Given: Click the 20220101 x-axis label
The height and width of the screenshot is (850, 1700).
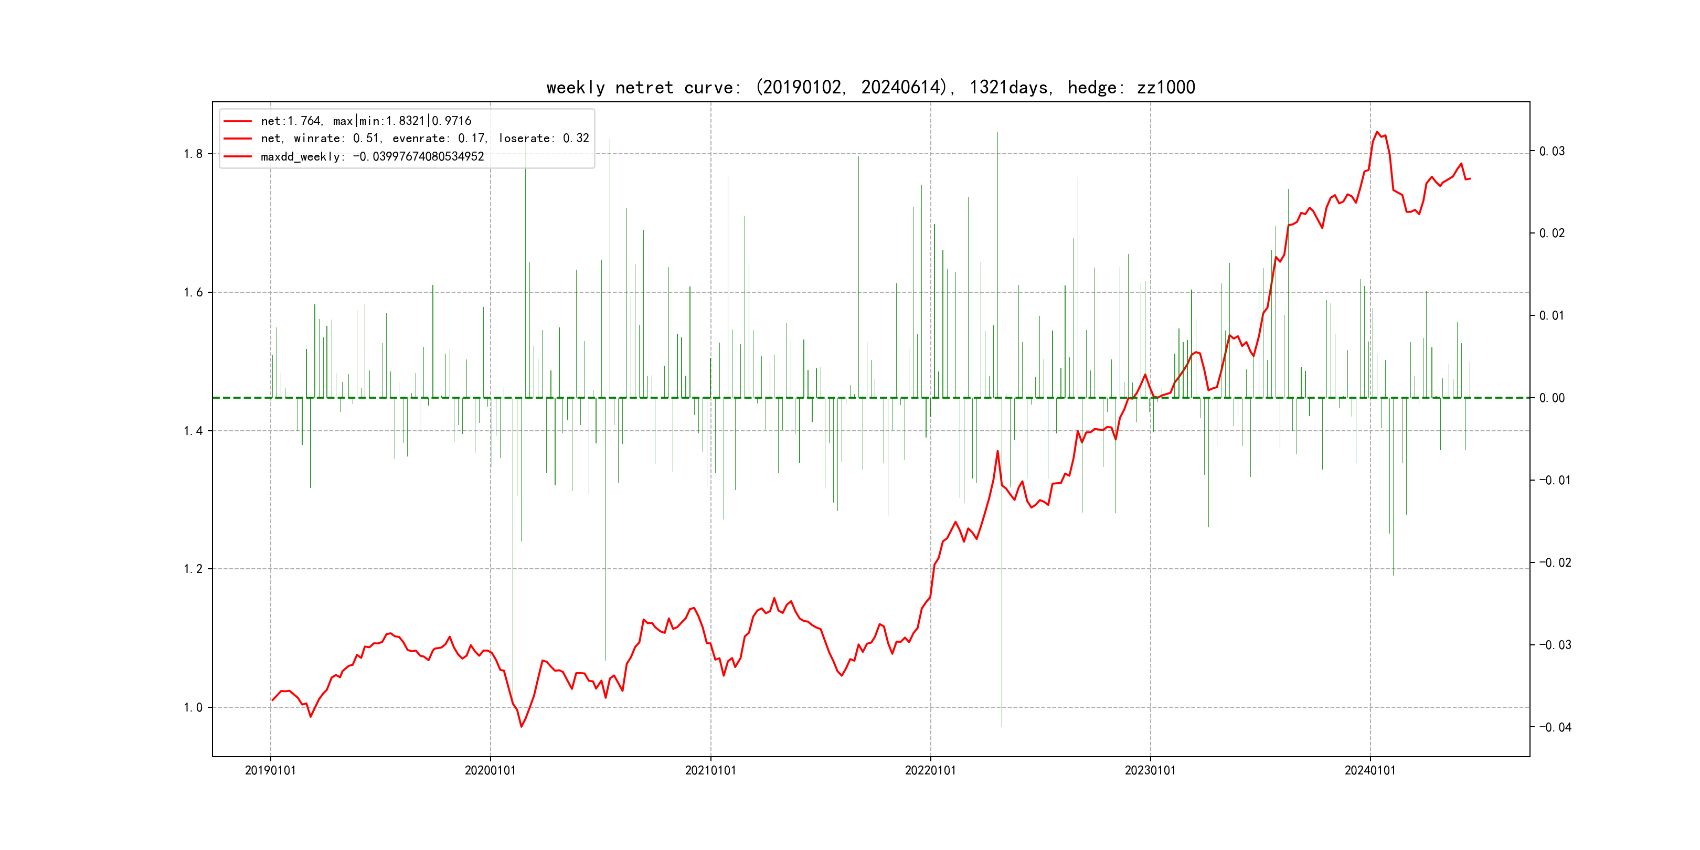Looking at the screenshot, I should pyautogui.click(x=930, y=770).
